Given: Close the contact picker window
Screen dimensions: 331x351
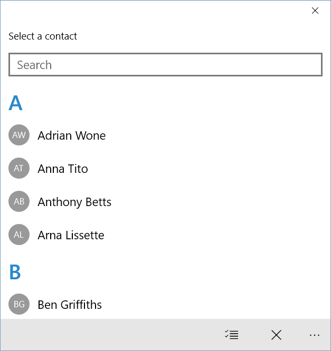Looking at the screenshot, I should pyautogui.click(x=315, y=11).
